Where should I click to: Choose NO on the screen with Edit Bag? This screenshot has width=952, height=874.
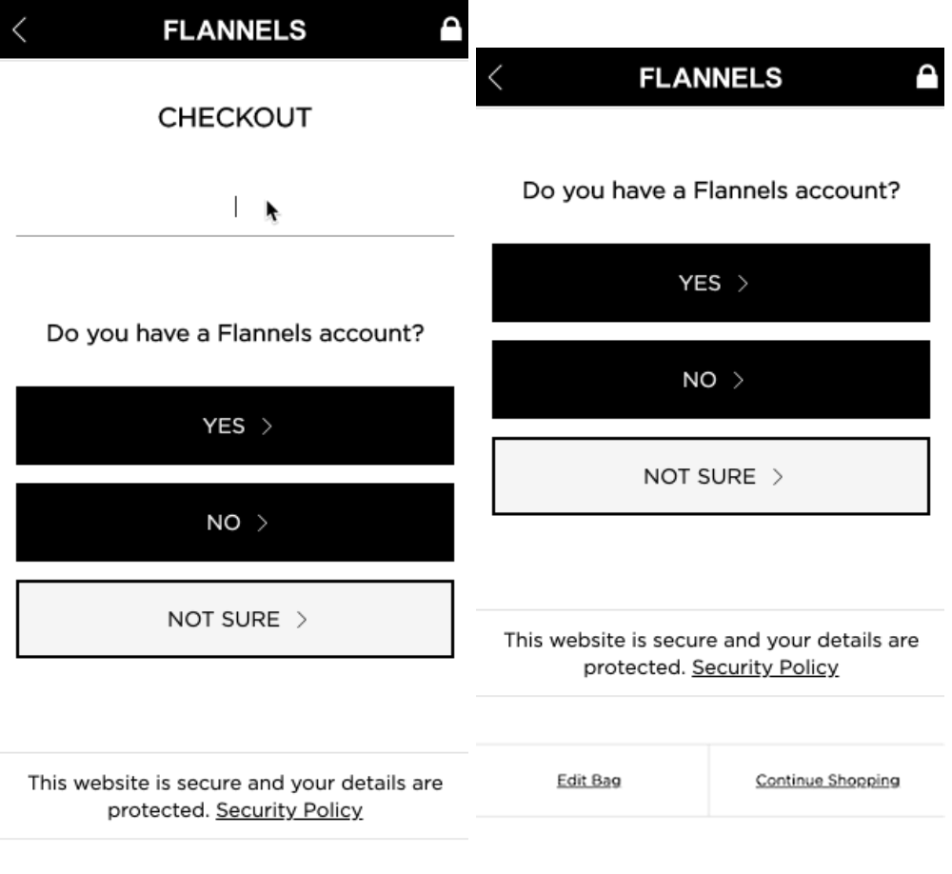(710, 380)
